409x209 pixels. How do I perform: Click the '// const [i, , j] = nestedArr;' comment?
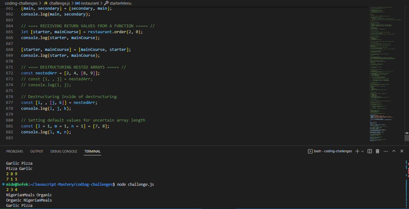(57, 79)
